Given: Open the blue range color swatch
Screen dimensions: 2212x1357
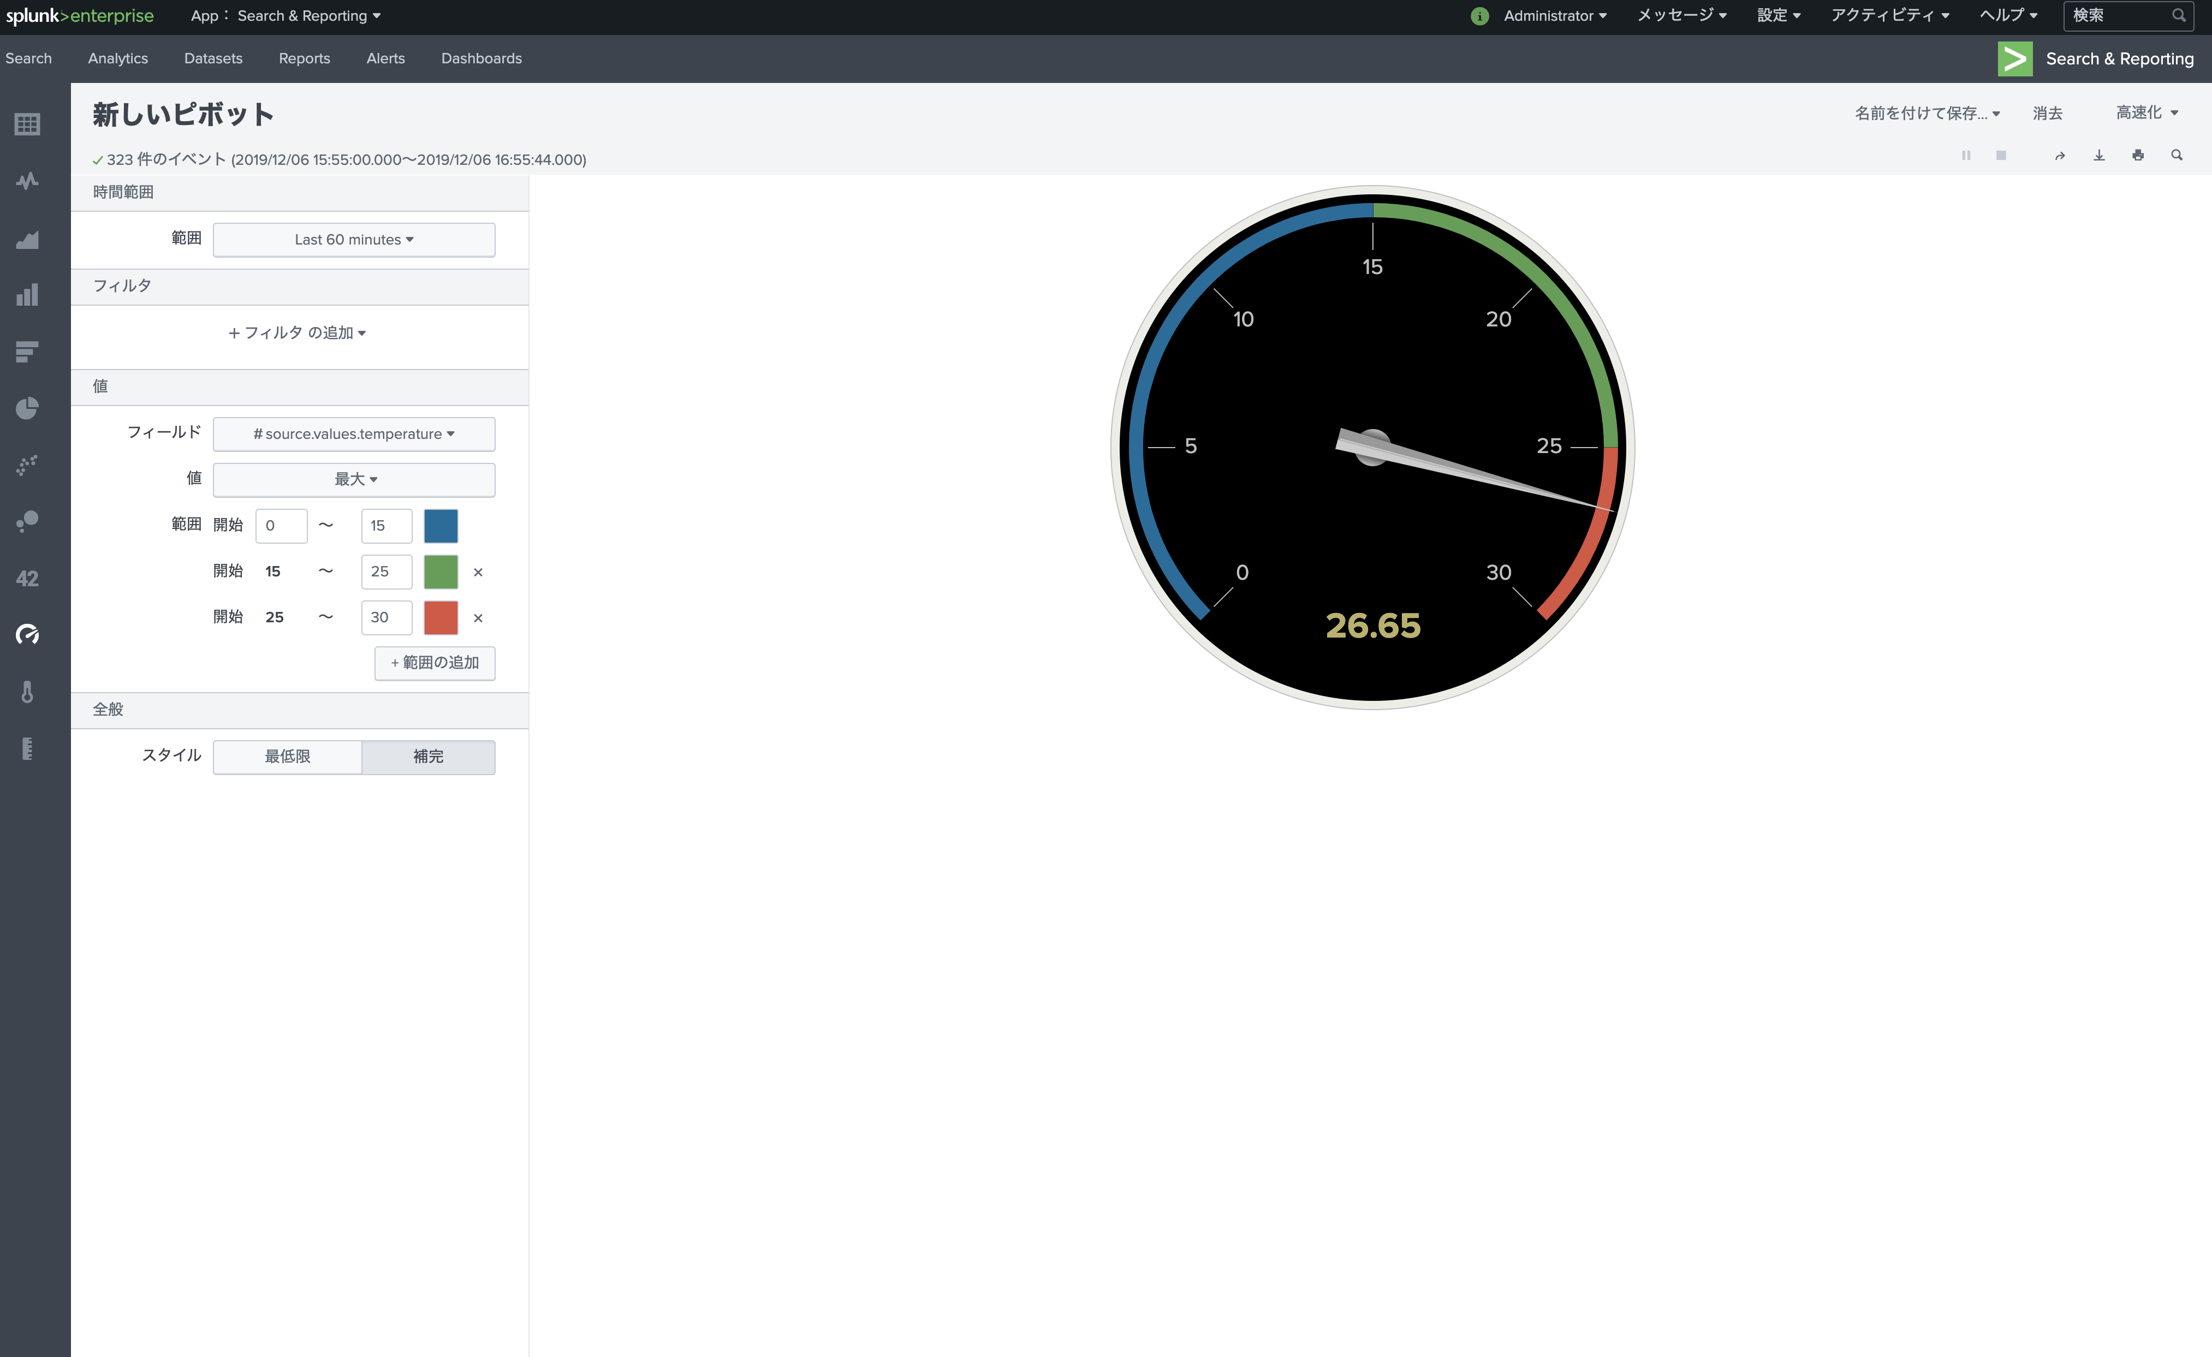Looking at the screenshot, I should click(441, 527).
